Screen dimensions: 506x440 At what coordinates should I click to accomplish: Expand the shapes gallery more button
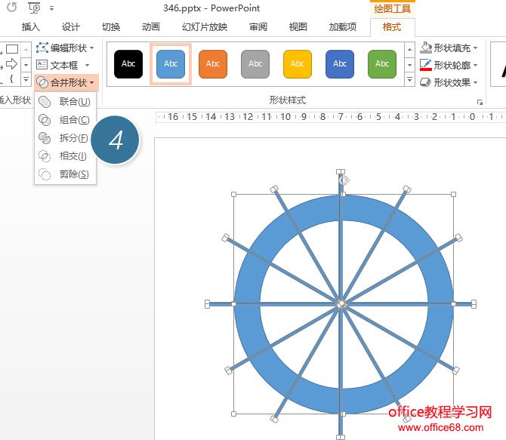[x=26, y=79]
